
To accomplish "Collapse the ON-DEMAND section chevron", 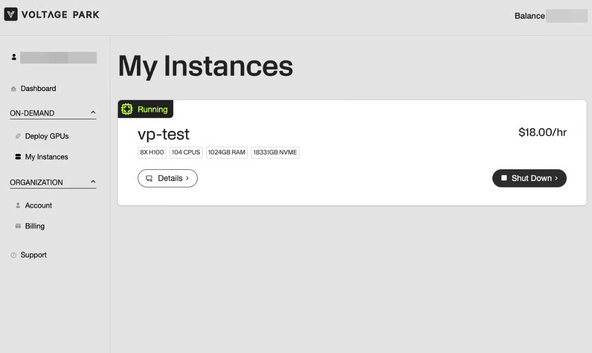I will point(93,113).
